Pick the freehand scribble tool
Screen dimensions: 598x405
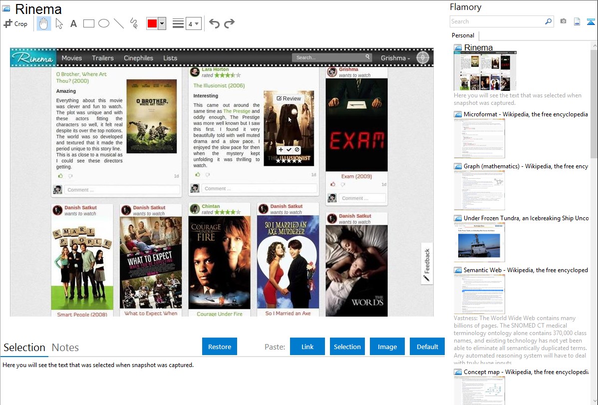(x=134, y=23)
